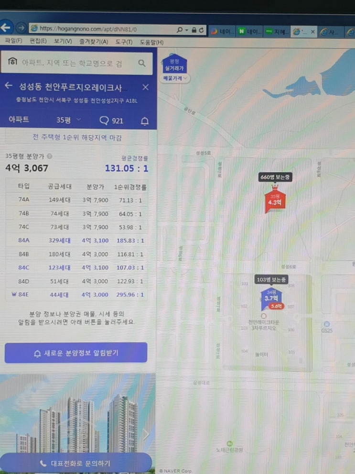
Task: Click the address bar refresh icon
Action: click(201, 30)
